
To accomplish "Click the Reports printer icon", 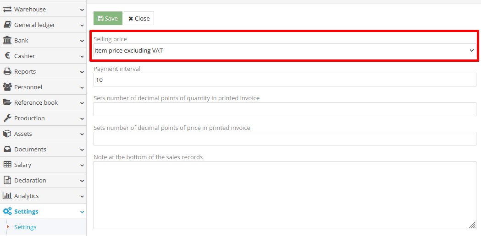I will pos(7,71).
